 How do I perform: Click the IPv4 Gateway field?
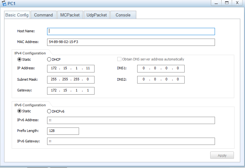(x=71, y=90)
